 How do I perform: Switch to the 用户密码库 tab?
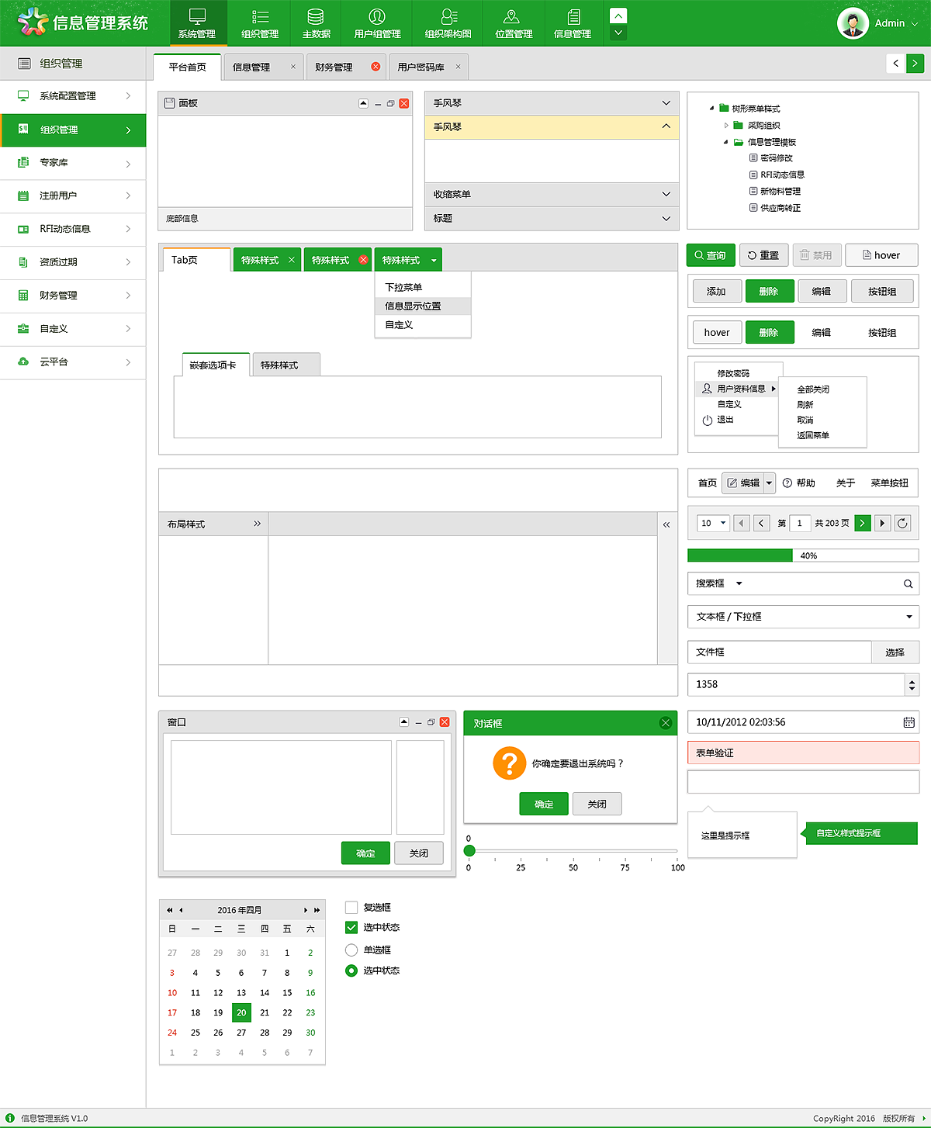(423, 67)
